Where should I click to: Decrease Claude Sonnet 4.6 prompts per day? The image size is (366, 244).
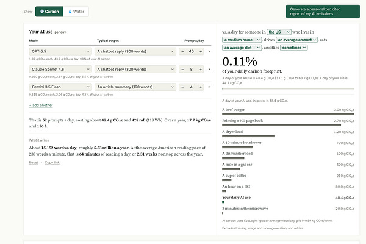click(x=182, y=69)
